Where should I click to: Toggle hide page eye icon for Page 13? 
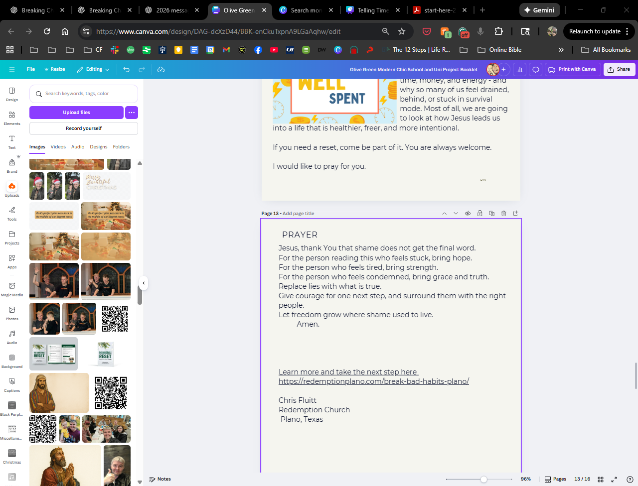468,214
